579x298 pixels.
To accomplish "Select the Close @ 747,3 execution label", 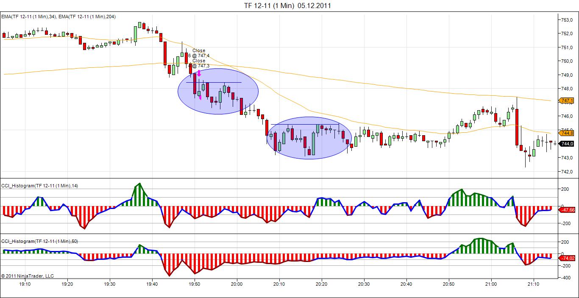I will pyautogui.click(x=199, y=63).
